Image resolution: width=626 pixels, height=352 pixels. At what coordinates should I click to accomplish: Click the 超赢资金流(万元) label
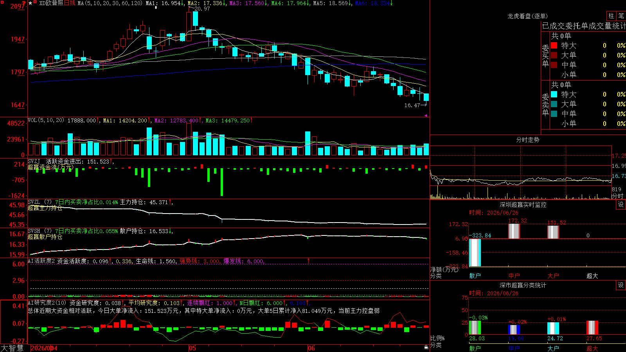50,167
